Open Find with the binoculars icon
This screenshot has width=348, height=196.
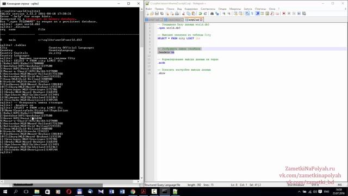212,14
